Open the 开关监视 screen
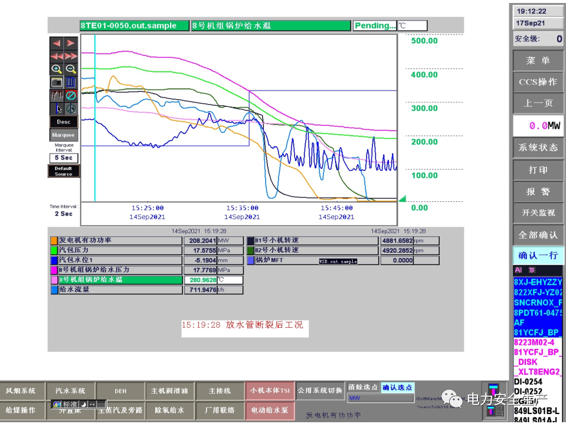The image size is (566, 424). (538, 213)
